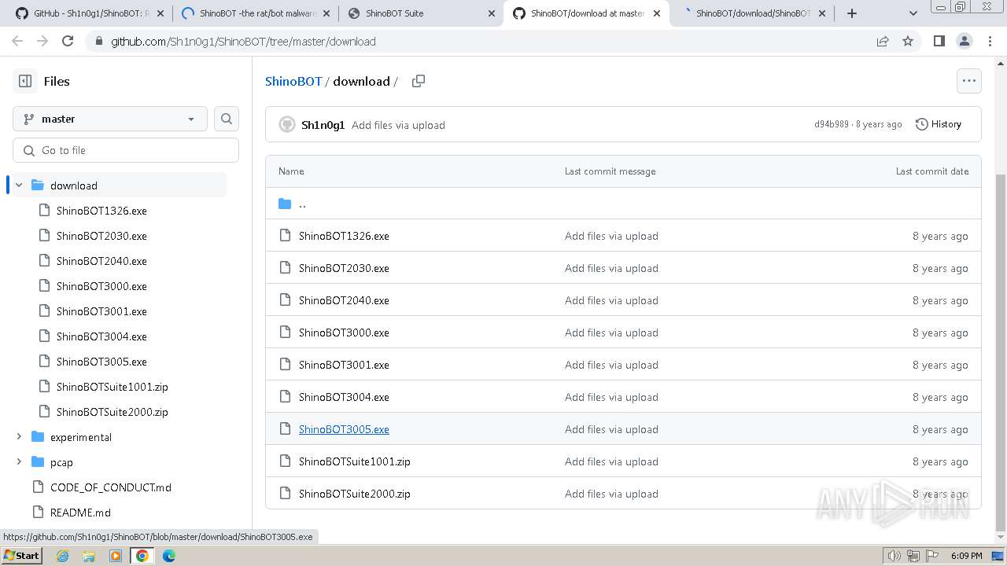
Task: Open the d94b989 commit link
Action: tap(832, 124)
